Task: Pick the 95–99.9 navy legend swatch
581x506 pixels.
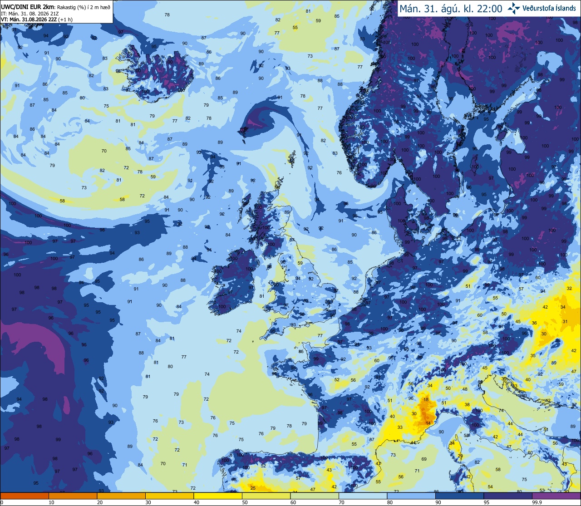Action: [507, 496]
